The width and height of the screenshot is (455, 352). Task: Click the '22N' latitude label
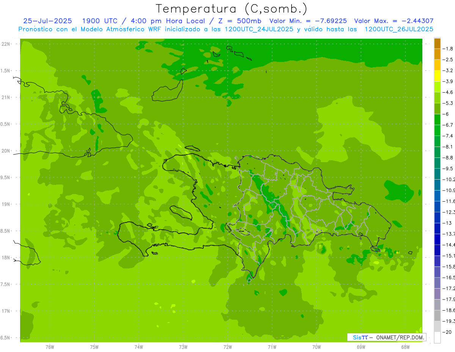pyautogui.click(x=6, y=44)
